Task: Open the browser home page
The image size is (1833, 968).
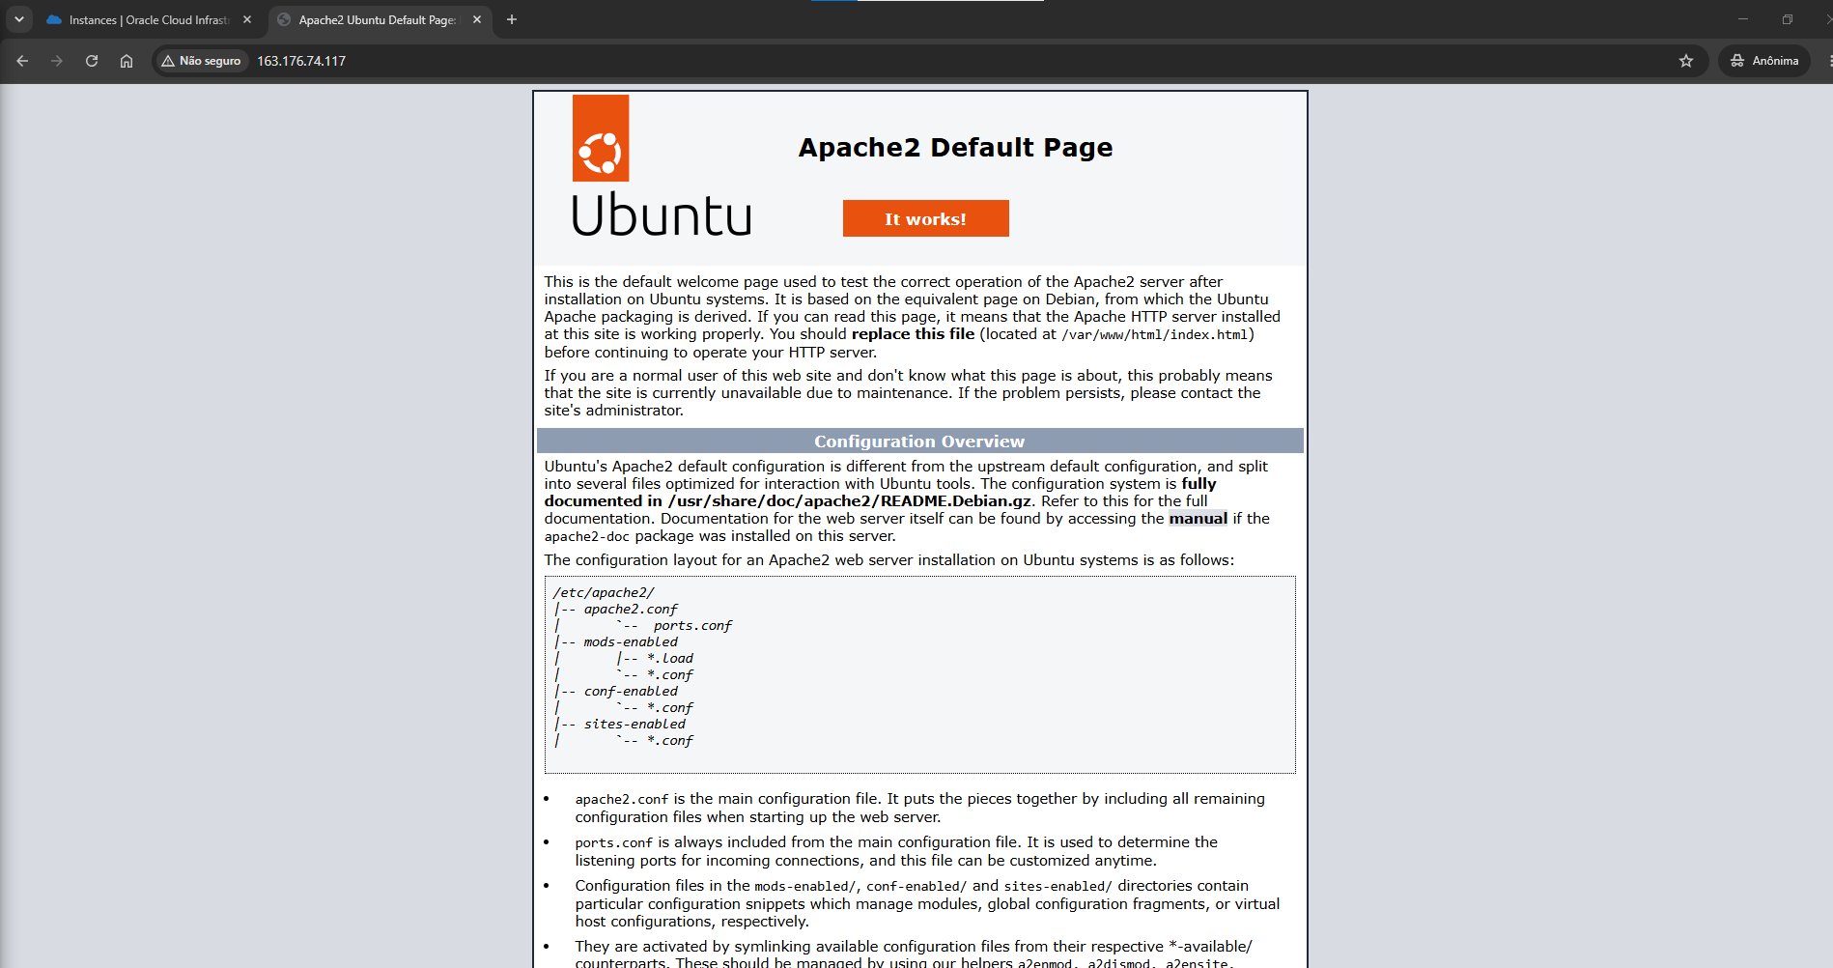Action: (x=127, y=61)
